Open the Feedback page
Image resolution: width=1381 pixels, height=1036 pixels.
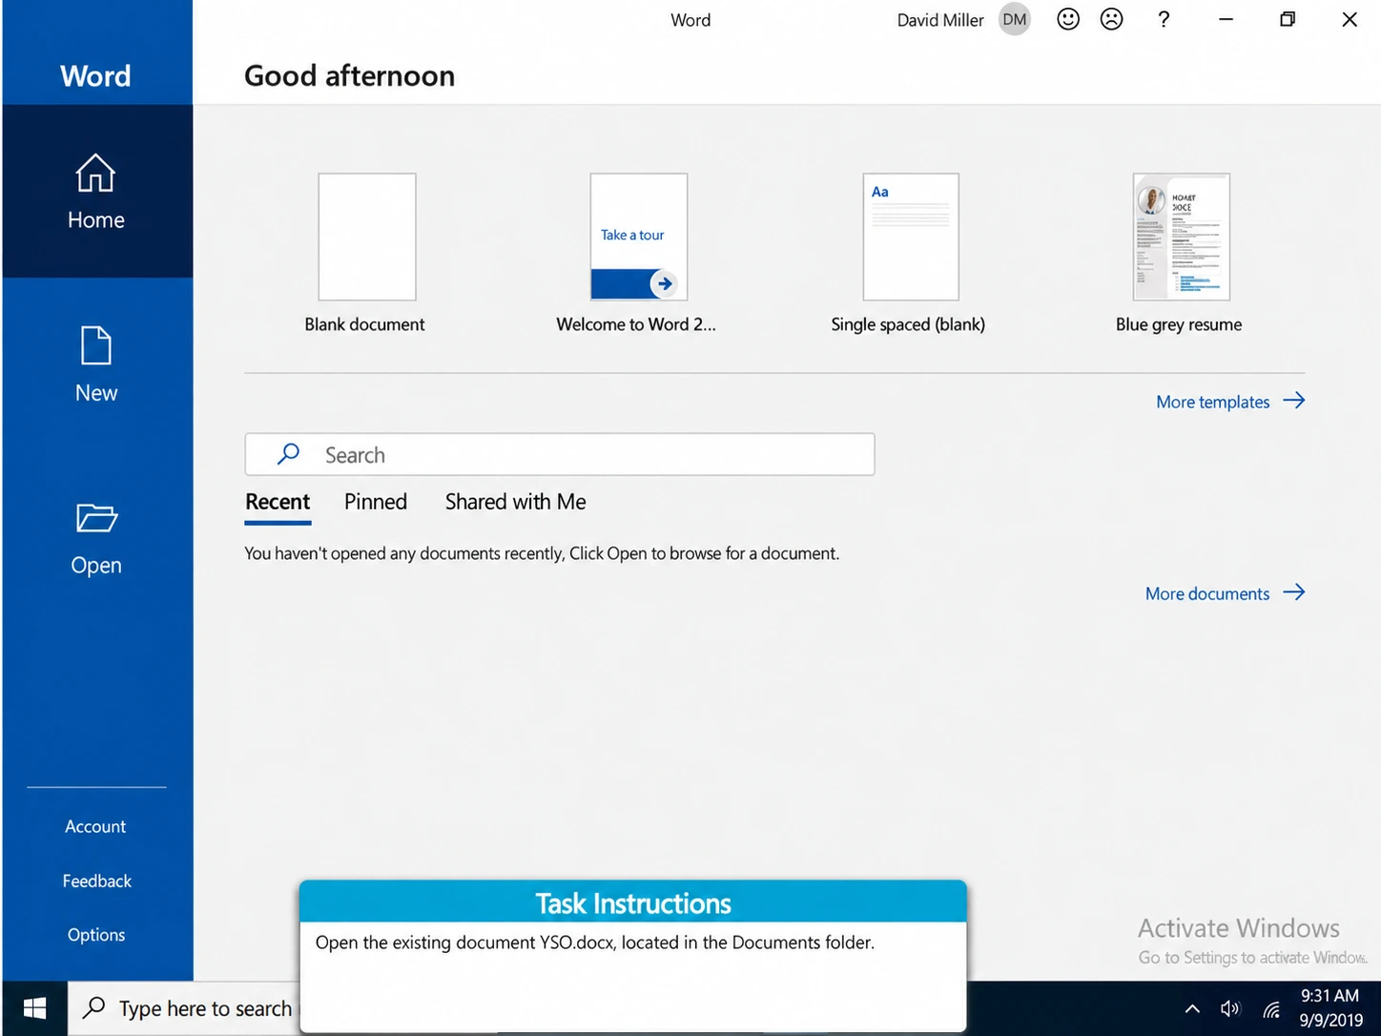click(97, 881)
